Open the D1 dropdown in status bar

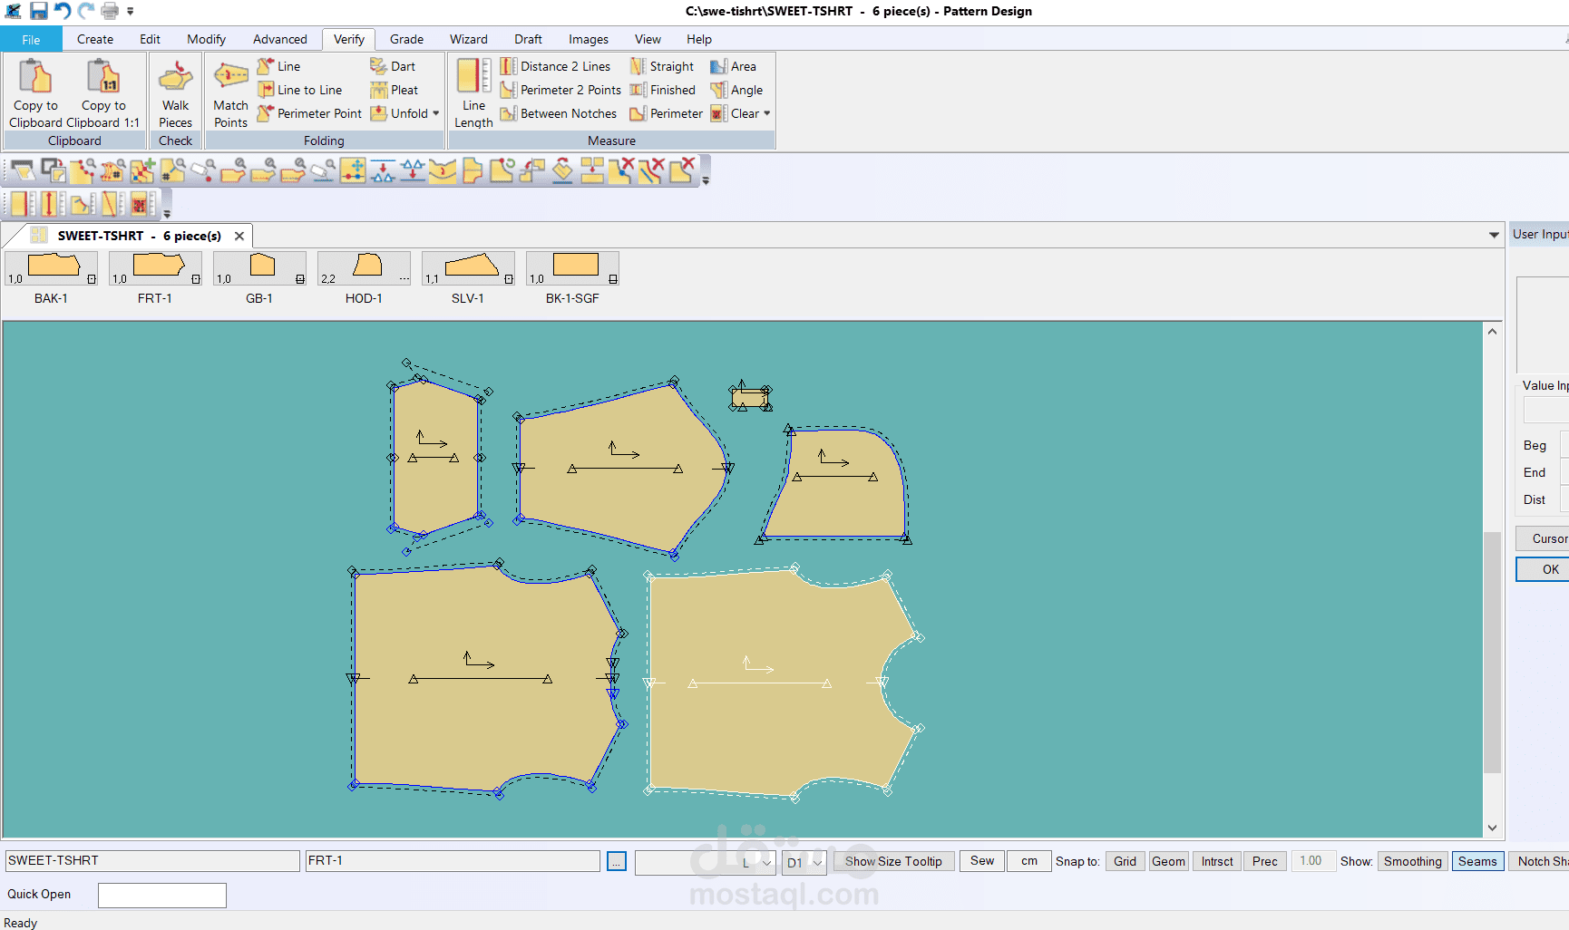coord(817,862)
